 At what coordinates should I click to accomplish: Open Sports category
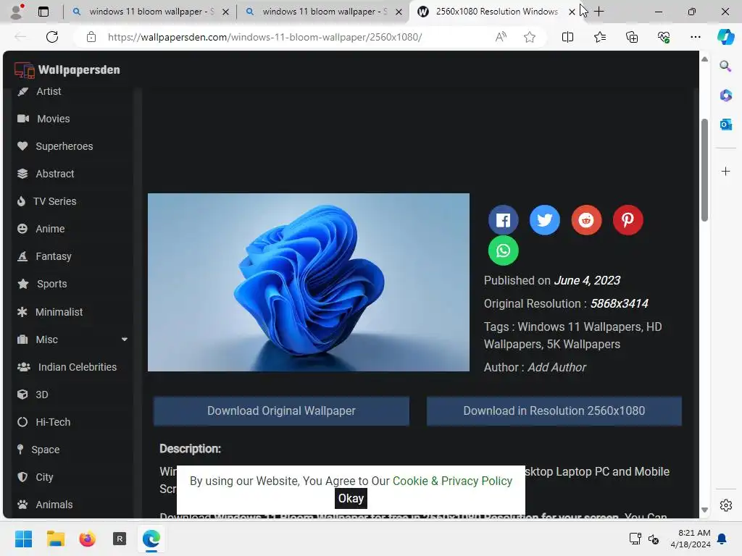tap(42, 284)
